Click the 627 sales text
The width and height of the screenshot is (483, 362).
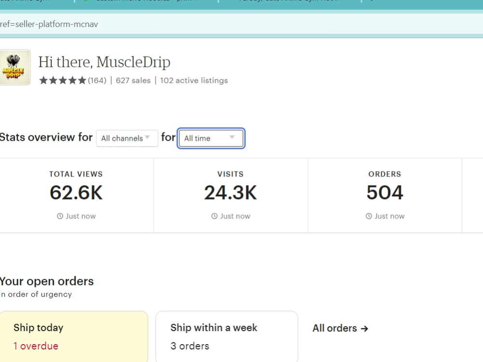pyautogui.click(x=133, y=81)
